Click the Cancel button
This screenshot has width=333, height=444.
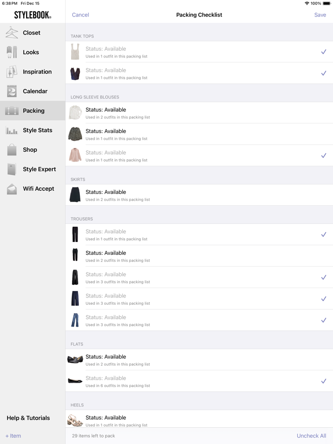[x=80, y=15]
